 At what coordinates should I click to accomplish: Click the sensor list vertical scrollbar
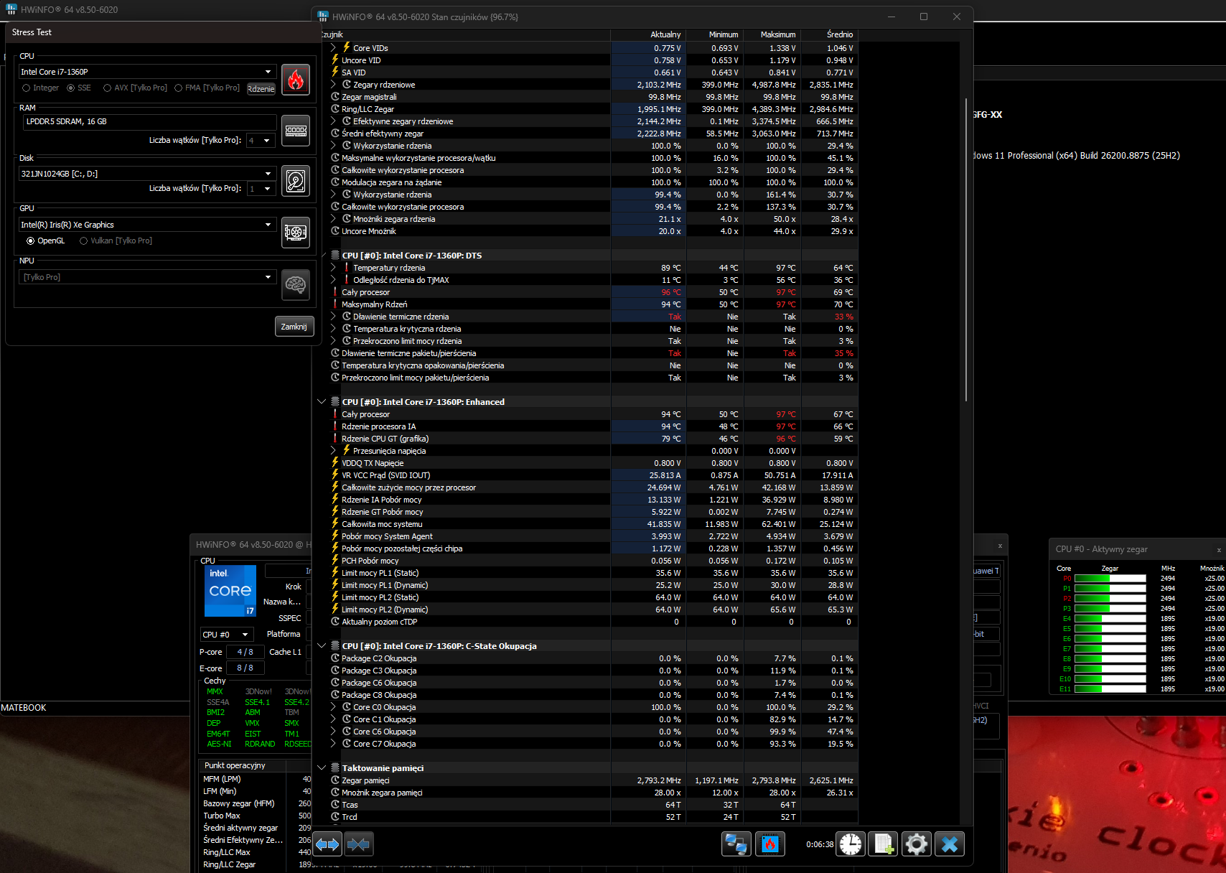pyautogui.click(x=966, y=249)
